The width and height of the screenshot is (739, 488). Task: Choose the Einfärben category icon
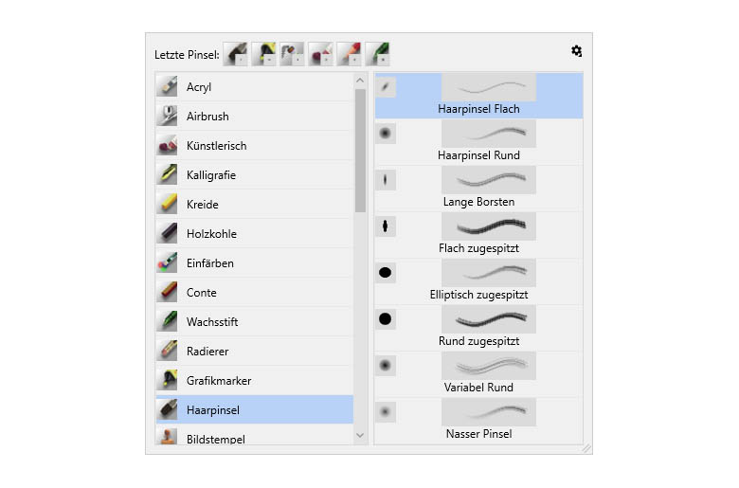167,263
